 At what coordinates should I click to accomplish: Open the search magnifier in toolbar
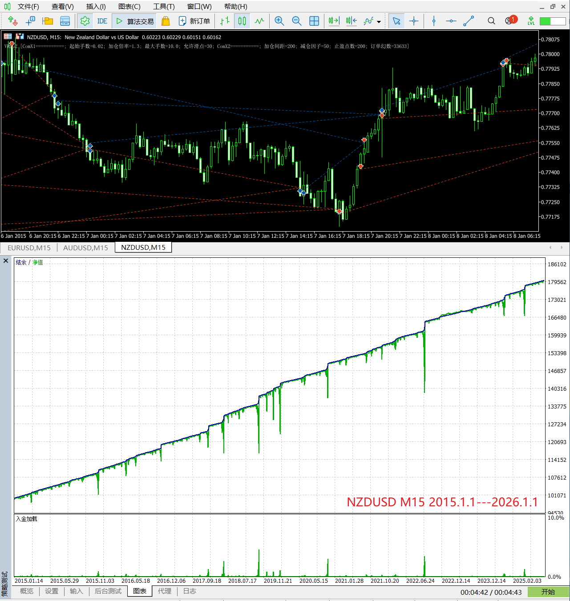click(491, 21)
